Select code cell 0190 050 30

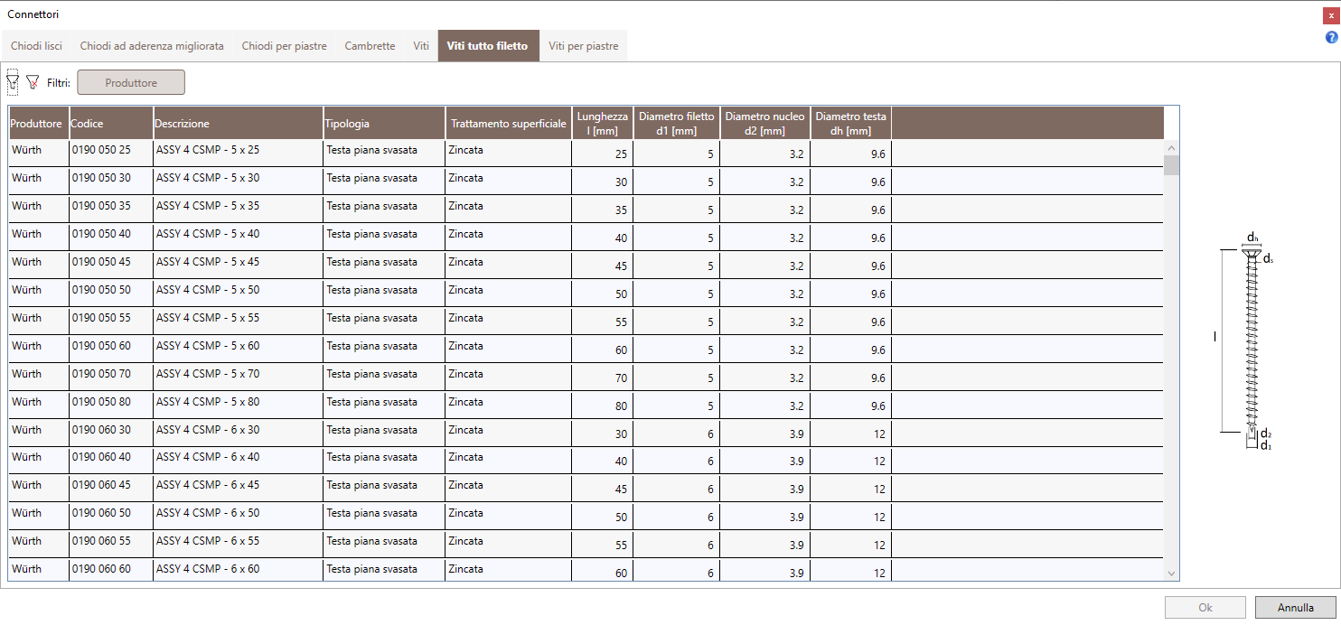111,181
